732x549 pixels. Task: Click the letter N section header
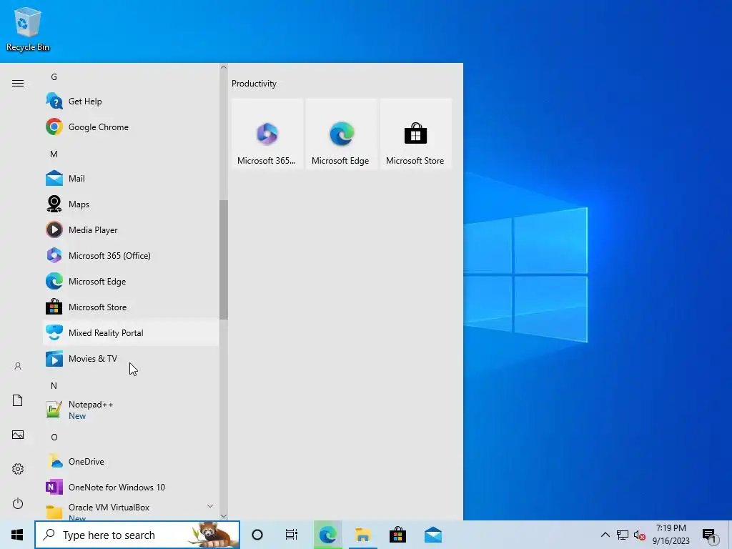point(54,385)
